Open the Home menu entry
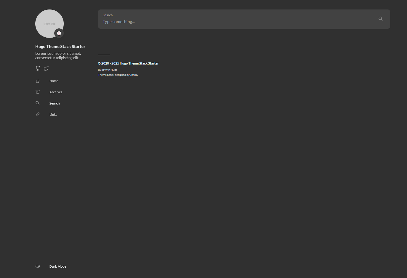 (54, 81)
